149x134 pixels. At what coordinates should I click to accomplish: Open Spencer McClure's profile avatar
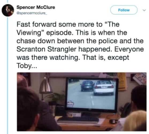tap(8, 10)
